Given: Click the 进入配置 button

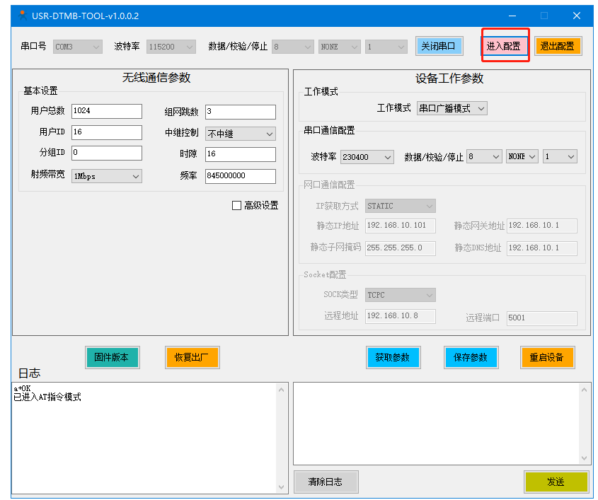Looking at the screenshot, I should click(504, 47).
